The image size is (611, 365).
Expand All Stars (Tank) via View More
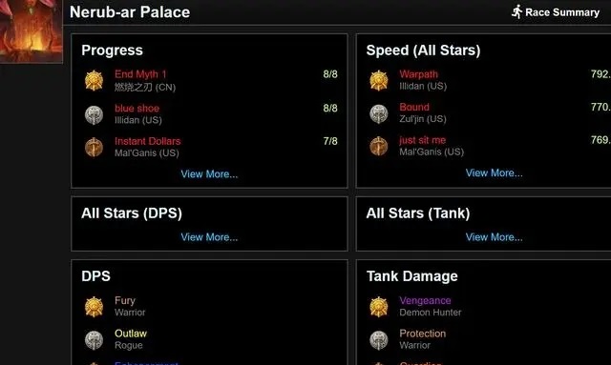tap(495, 237)
